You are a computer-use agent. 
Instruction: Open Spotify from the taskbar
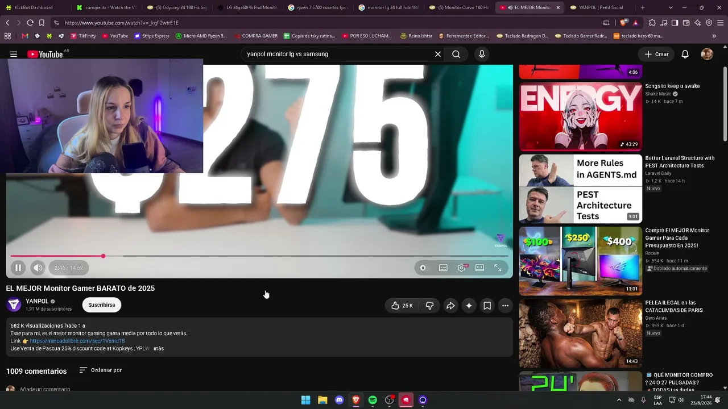coord(373,400)
